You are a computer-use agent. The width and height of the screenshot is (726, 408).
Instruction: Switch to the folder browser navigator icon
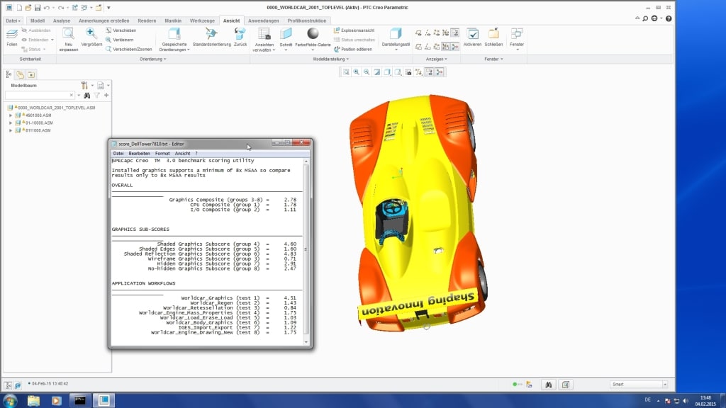coord(20,74)
